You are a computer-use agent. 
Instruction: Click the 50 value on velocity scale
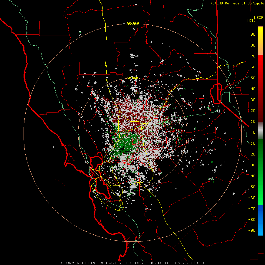pyautogui.click(x=253, y=78)
